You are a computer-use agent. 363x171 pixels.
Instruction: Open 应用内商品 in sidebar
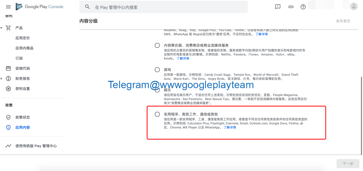pos(24,48)
